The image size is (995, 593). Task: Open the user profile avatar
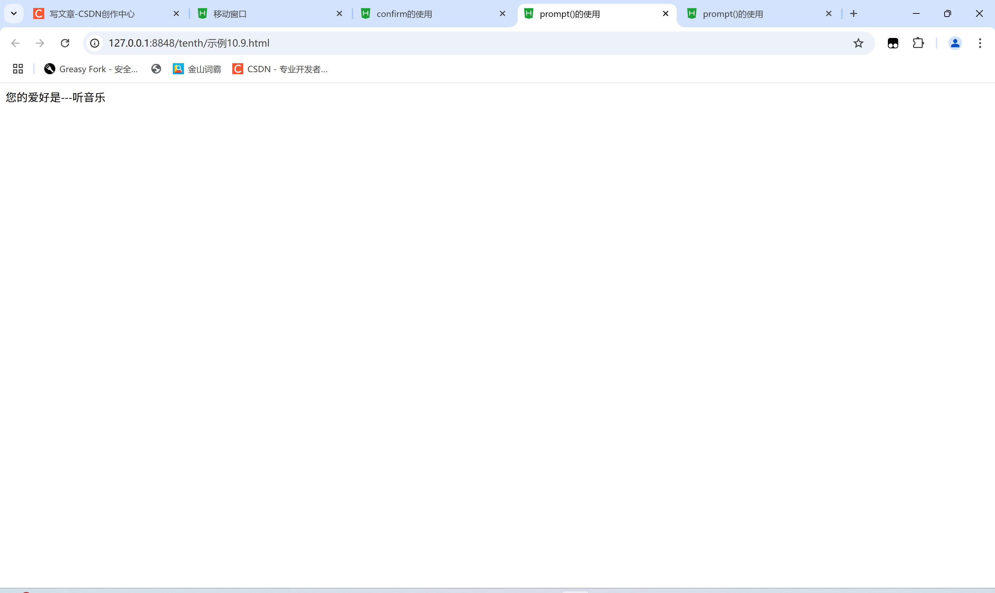click(955, 43)
